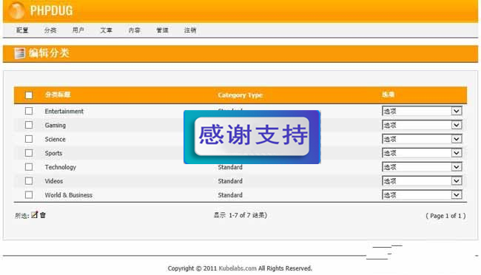Check the Gaming row checkbox

pyautogui.click(x=29, y=125)
